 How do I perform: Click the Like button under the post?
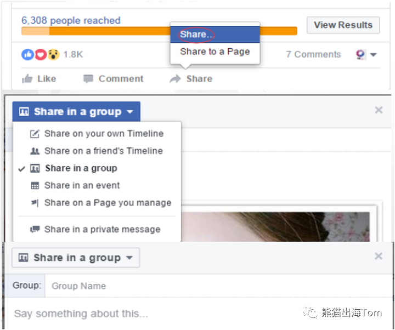pyautogui.click(x=39, y=79)
